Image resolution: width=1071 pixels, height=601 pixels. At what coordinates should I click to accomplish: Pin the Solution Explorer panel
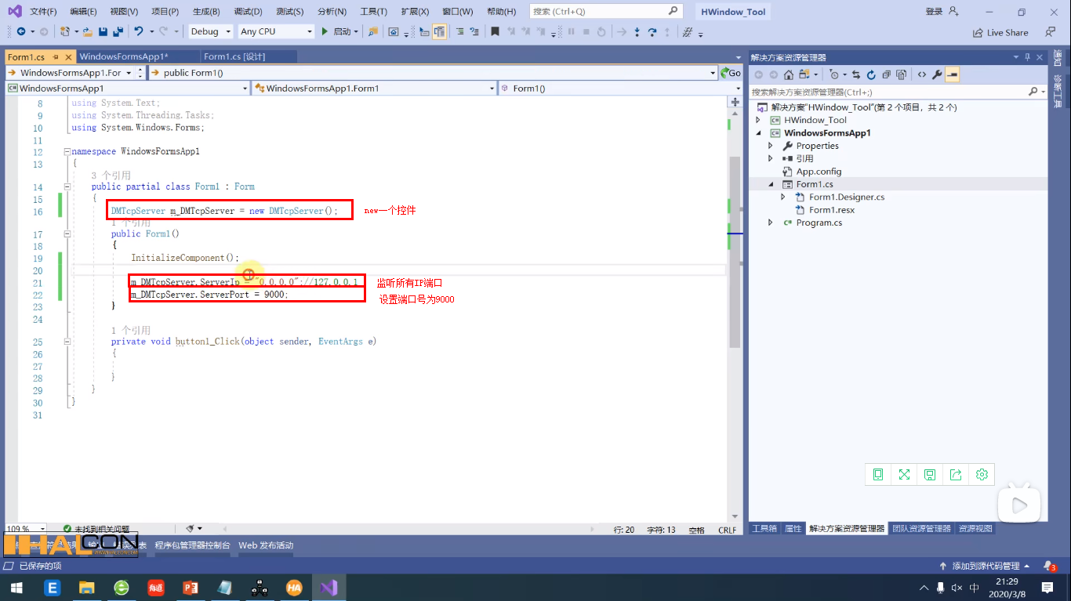pyautogui.click(x=1028, y=56)
